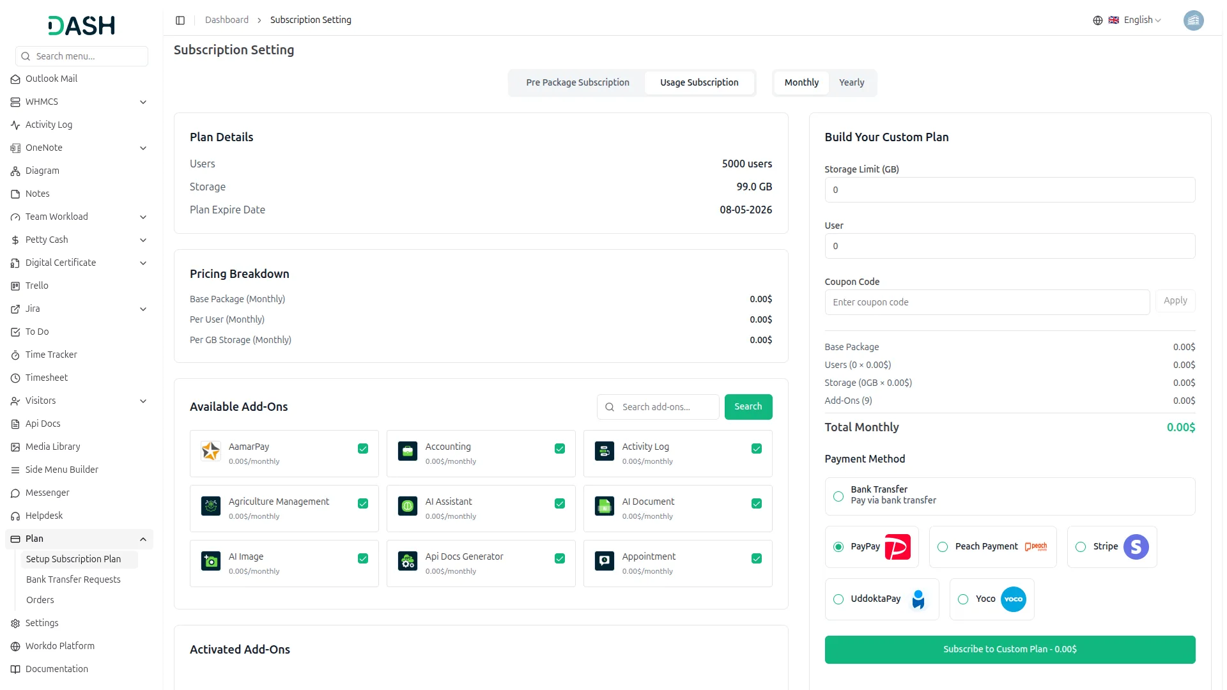Click the AI Document add-on icon
1227x690 pixels.
604,506
